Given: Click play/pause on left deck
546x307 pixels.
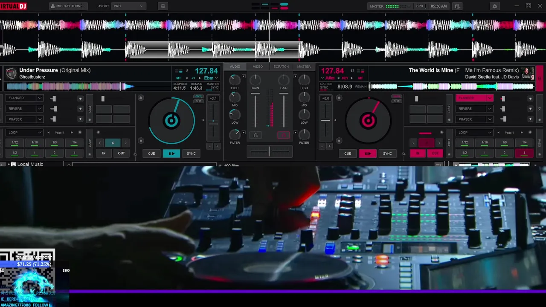Looking at the screenshot, I should pyautogui.click(x=171, y=153).
